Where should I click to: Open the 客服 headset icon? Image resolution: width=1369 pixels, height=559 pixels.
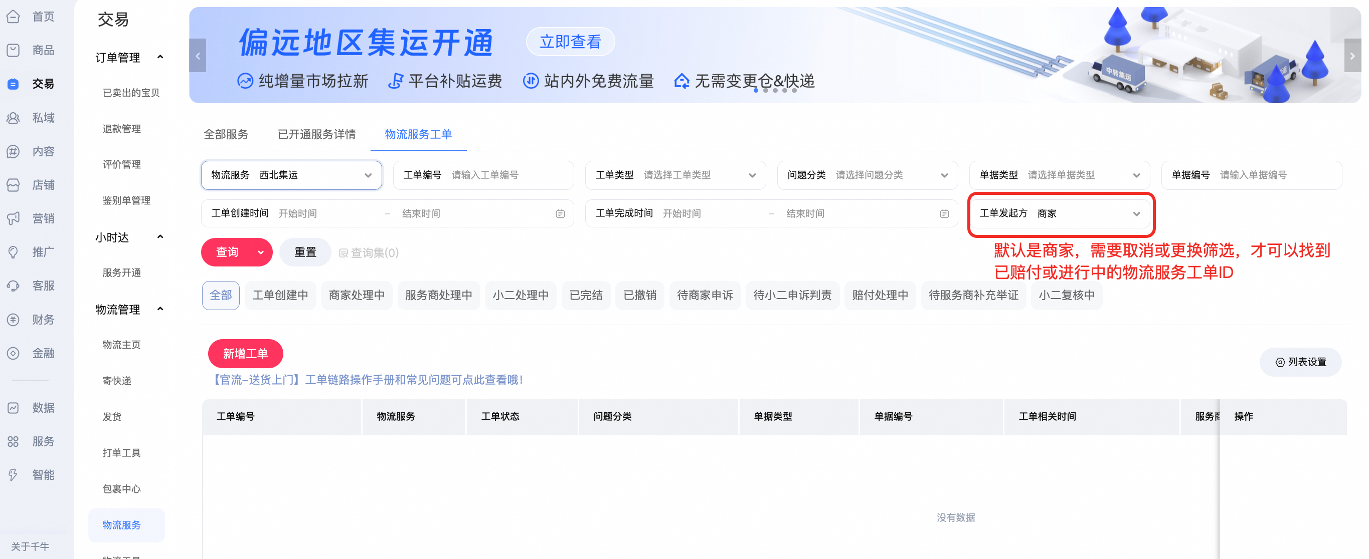[x=13, y=286]
